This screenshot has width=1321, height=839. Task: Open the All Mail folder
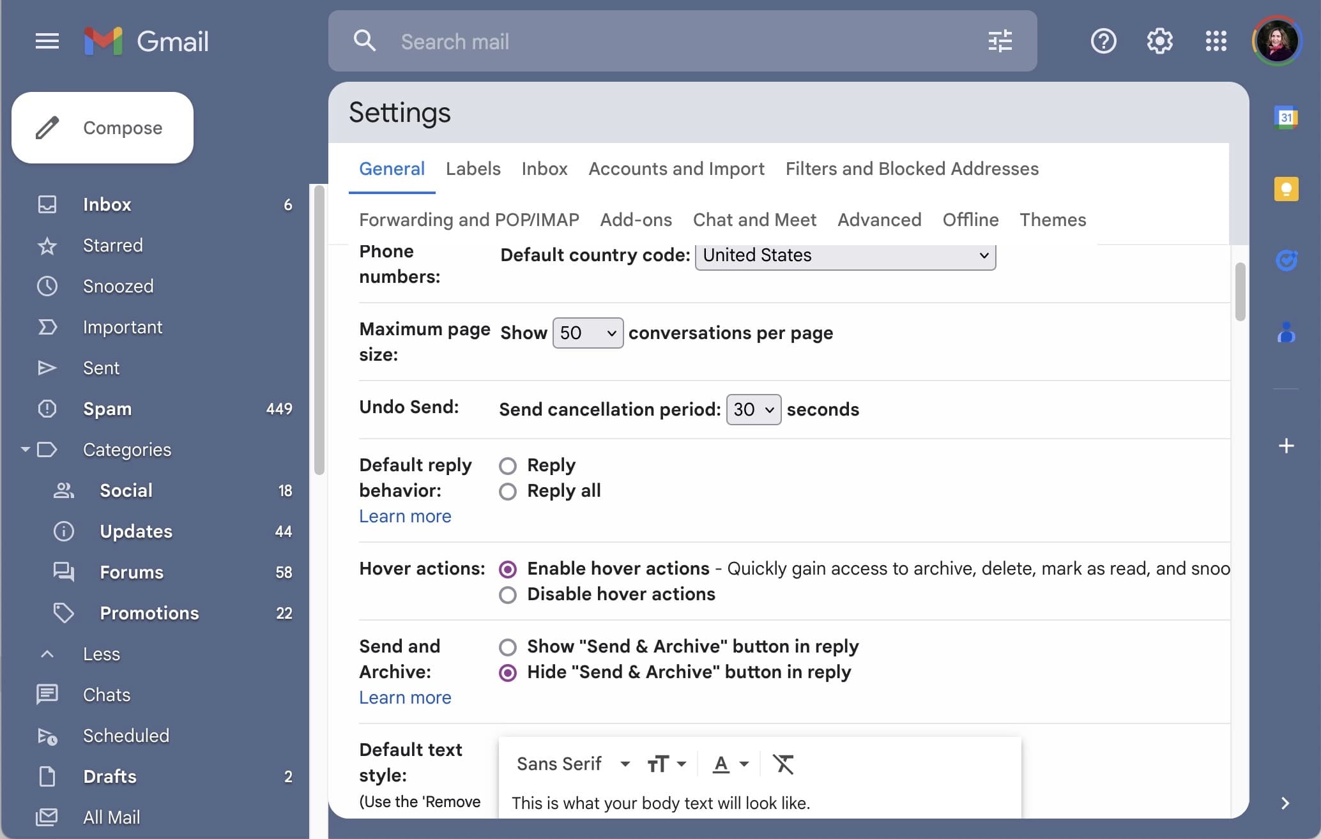(111, 817)
